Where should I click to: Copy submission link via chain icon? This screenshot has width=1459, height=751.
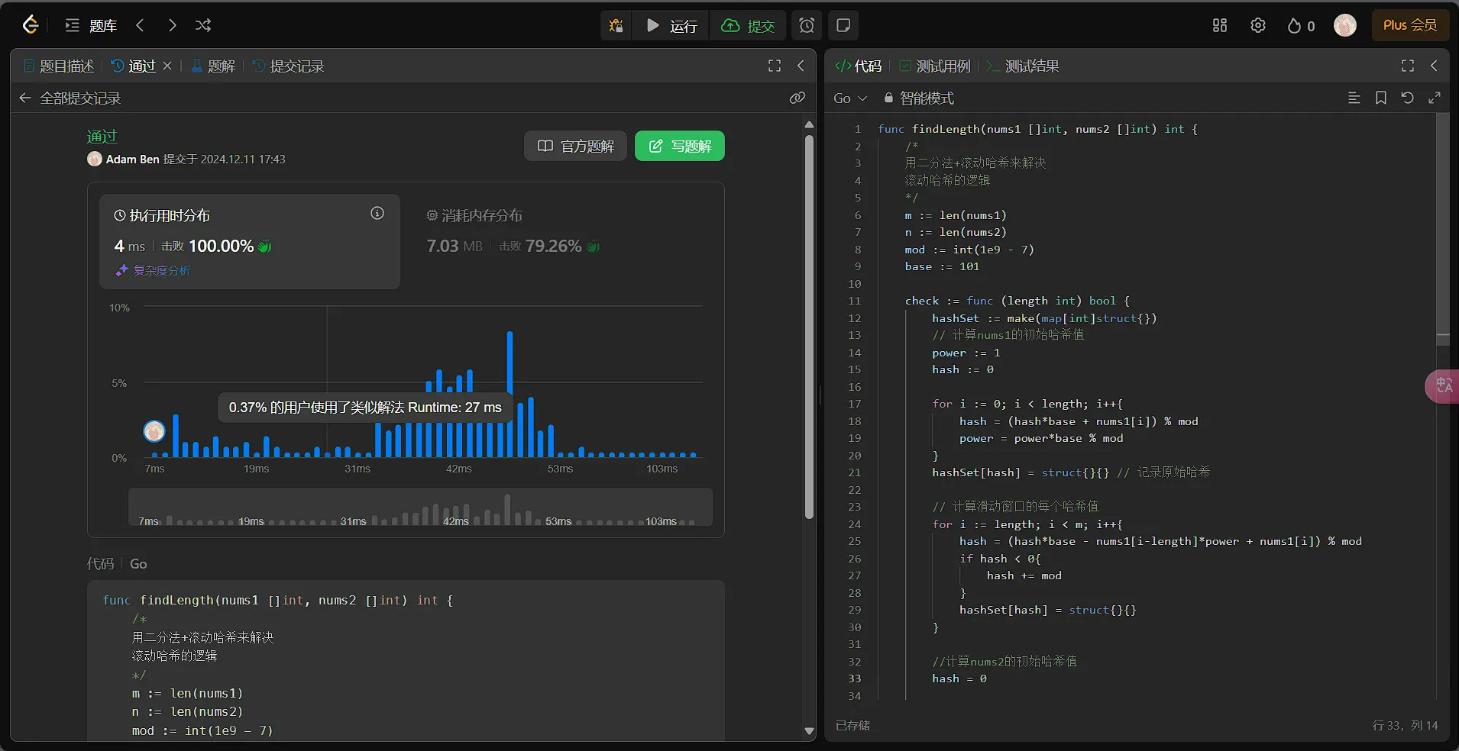797,98
